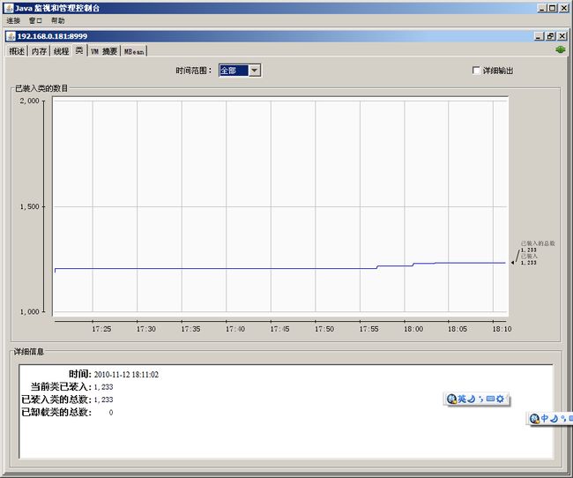Switch to the 内存 tab
The image size is (573, 478).
pyautogui.click(x=39, y=51)
